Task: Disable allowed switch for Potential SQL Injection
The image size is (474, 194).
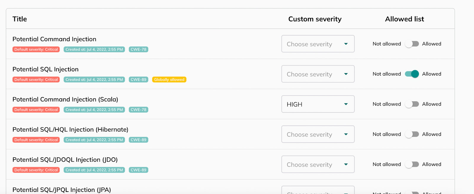Action: point(411,74)
